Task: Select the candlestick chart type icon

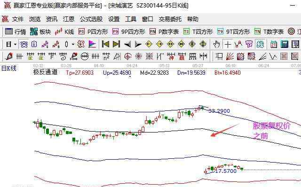Action: [66, 45]
